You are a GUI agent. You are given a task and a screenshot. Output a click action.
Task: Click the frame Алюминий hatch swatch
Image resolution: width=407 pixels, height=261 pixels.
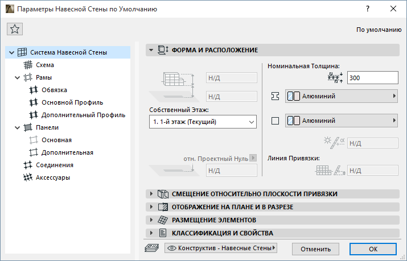pos(294,96)
